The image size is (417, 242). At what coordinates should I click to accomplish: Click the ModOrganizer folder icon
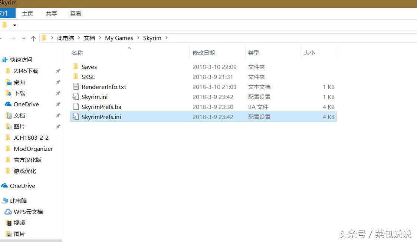[8, 149]
